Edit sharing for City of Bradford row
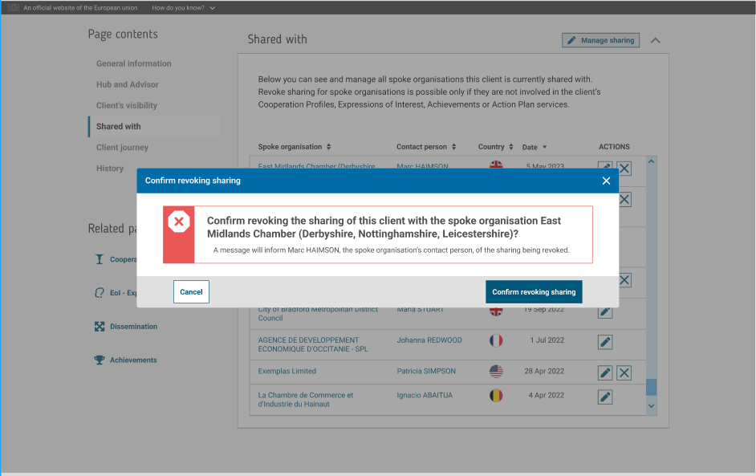This screenshot has width=756, height=476. [605, 311]
